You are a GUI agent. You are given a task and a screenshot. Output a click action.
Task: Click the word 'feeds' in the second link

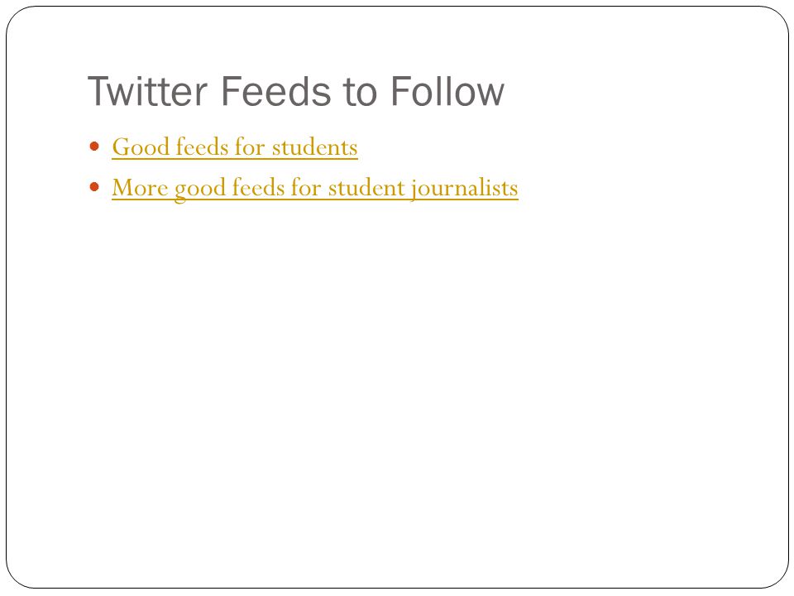[258, 188]
